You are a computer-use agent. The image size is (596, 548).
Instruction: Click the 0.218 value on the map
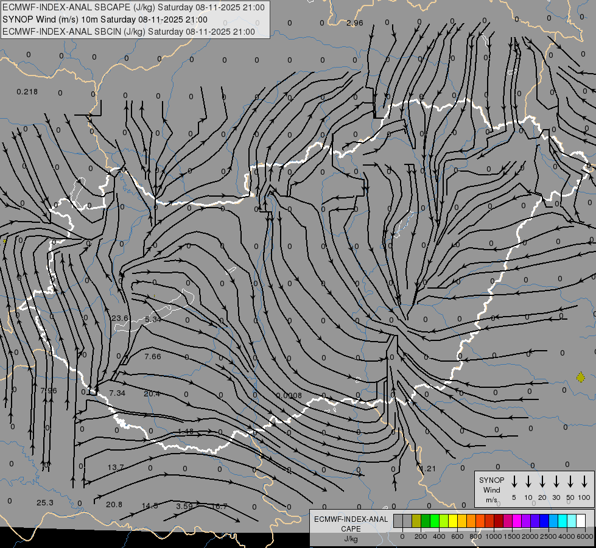pyautogui.click(x=27, y=92)
